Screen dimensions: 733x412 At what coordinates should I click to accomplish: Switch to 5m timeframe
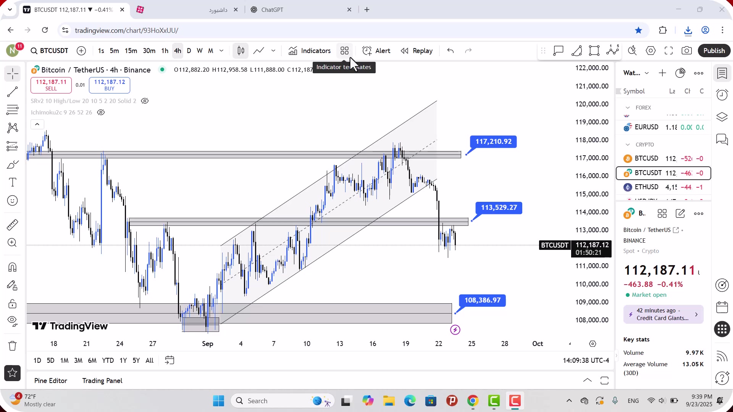pyautogui.click(x=114, y=51)
